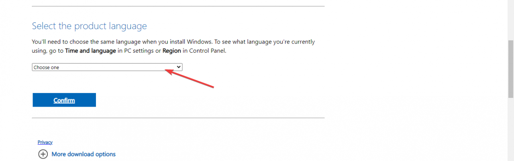
Task: Expand More download options text
Action: click(84, 154)
